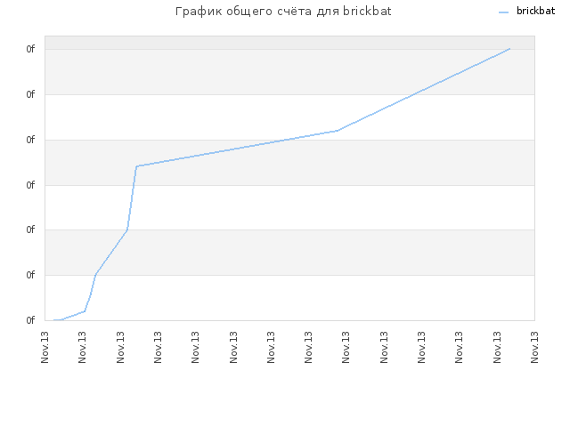Screen dimensions: 570x427
Task: Select the final endpoint of the brickbat line
Action: coord(509,49)
